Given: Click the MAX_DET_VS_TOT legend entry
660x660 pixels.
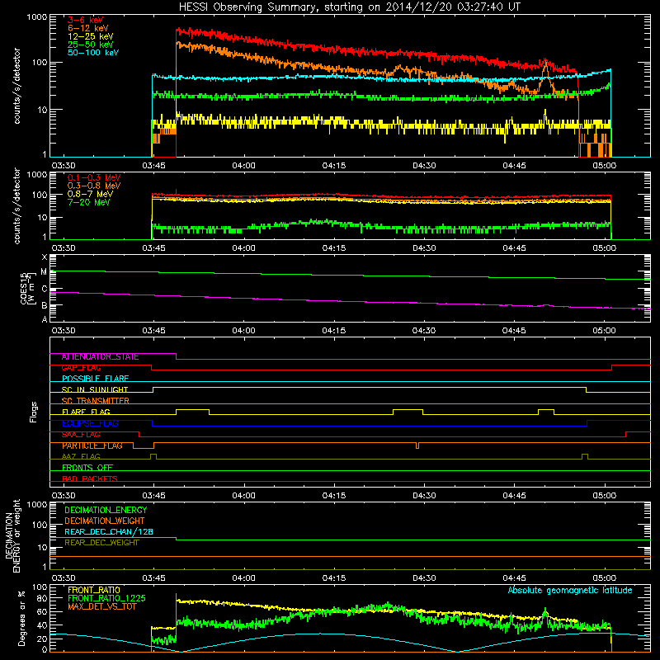Looking at the screenshot, I should (102, 606).
